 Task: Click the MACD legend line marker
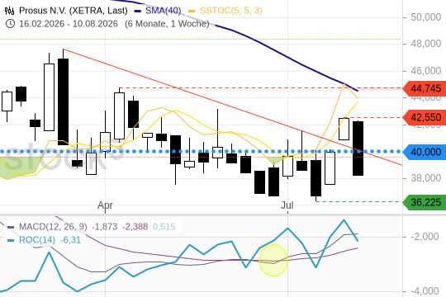coord(11,227)
